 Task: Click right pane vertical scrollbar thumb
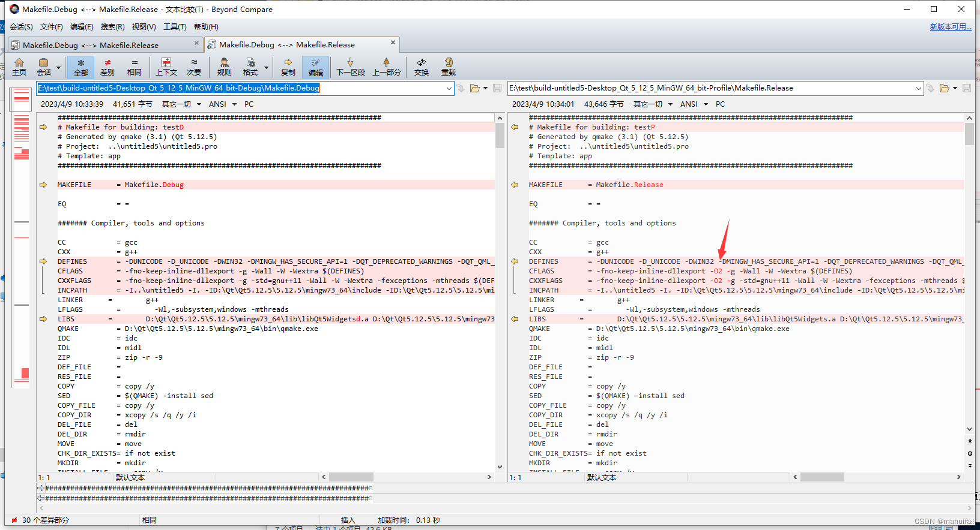(x=969, y=134)
